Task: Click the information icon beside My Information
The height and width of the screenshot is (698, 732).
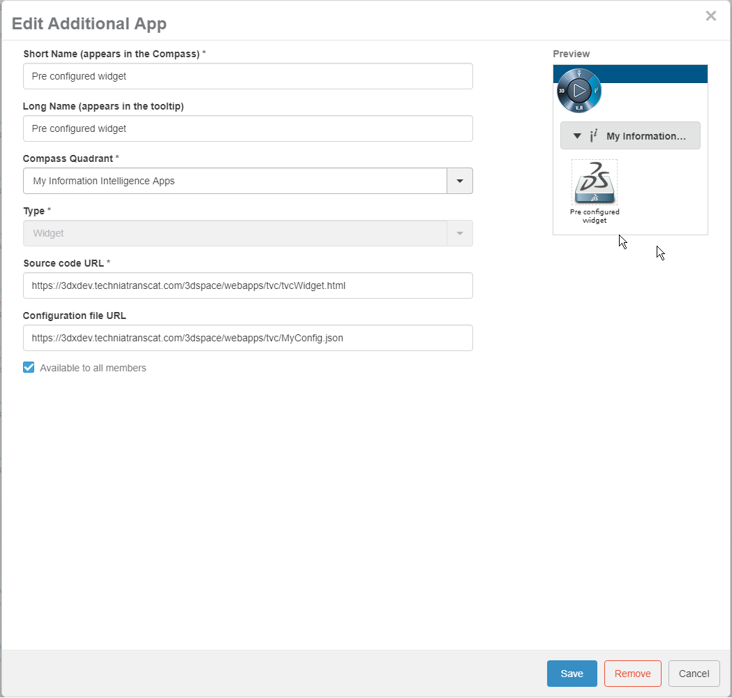Action: [x=594, y=136]
